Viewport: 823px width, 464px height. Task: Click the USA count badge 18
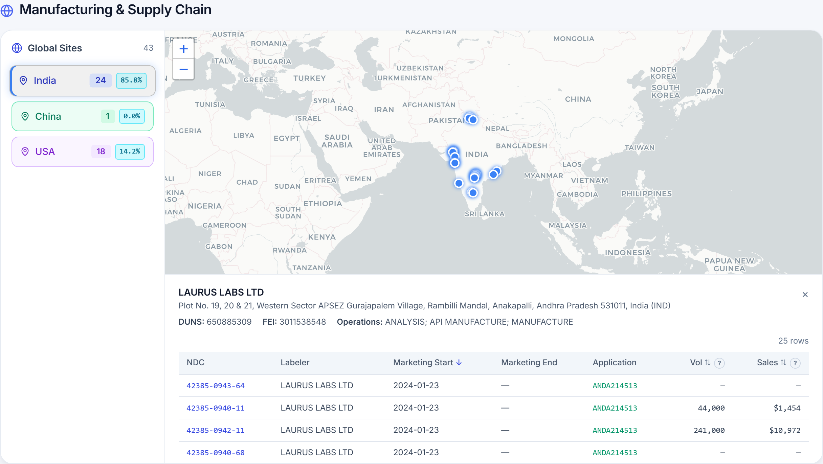point(101,152)
